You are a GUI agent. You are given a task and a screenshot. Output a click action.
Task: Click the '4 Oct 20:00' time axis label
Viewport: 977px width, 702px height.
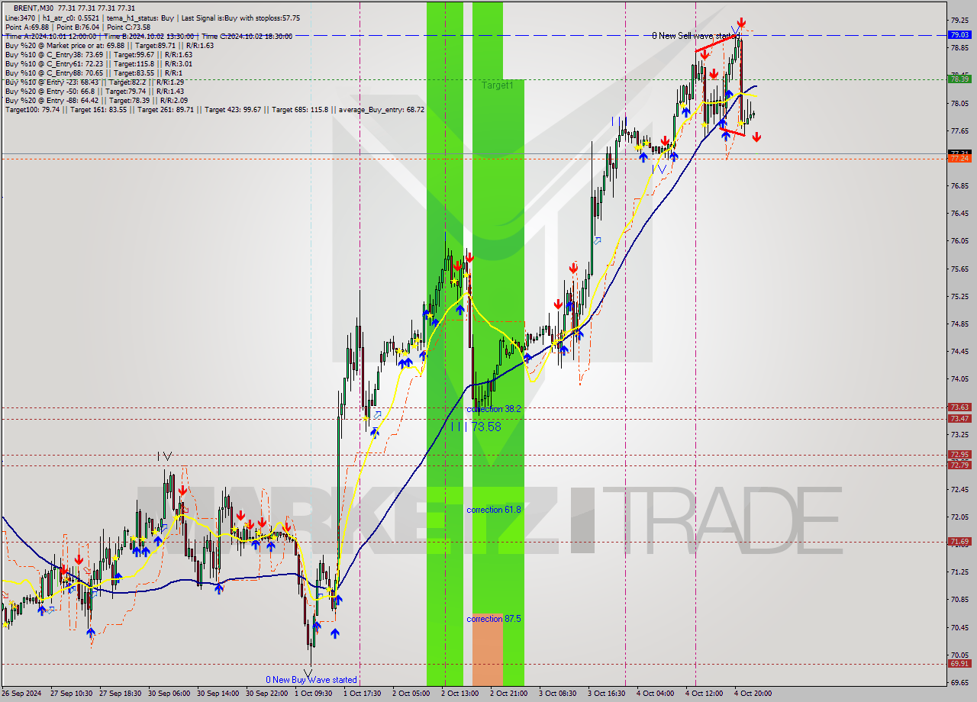[x=753, y=694]
